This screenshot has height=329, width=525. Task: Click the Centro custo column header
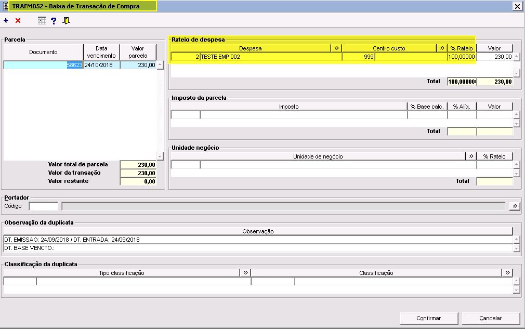click(389, 48)
